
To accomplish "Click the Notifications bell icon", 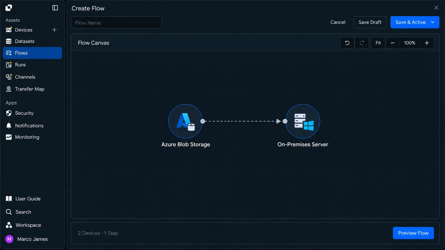I will pyautogui.click(x=9, y=126).
